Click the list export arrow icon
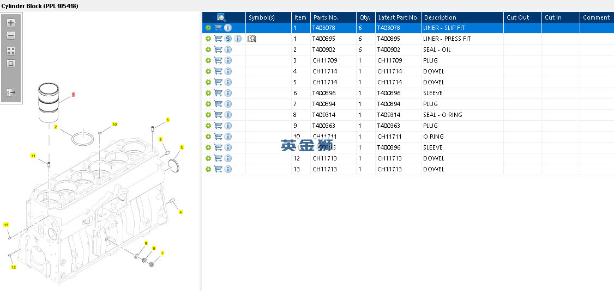This screenshot has height=291, width=614. [x=10, y=92]
